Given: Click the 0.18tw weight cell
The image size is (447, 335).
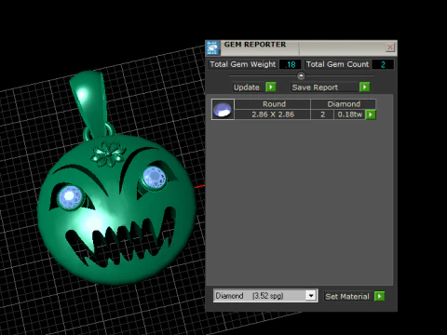Looking at the screenshot, I should [350, 114].
